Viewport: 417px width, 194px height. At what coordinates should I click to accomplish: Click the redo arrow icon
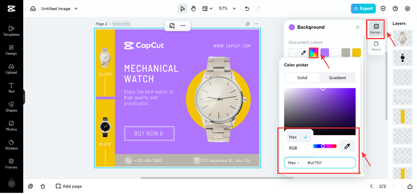tap(258, 8)
